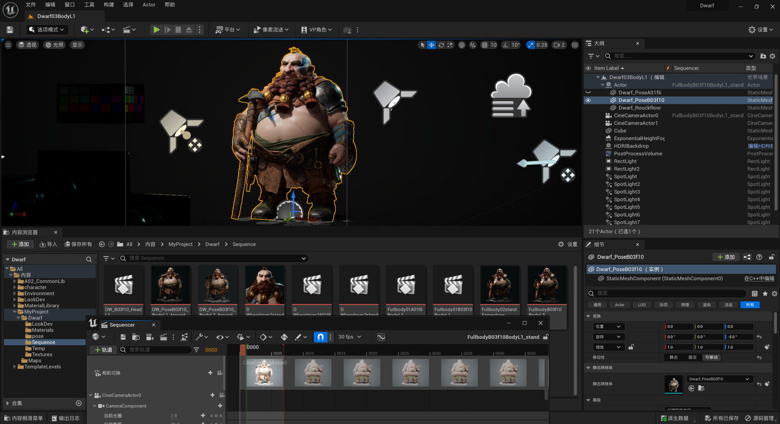Image resolution: width=780 pixels, height=424 pixels.
Task: Click the Sequencer render movie clapper icon
Action: click(163, 337)
